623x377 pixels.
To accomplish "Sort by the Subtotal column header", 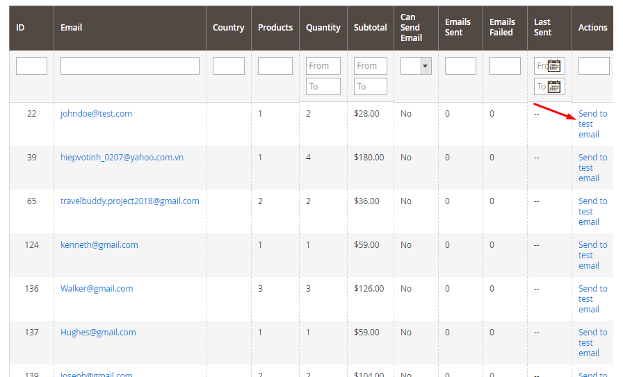I will tap(370, 28).
